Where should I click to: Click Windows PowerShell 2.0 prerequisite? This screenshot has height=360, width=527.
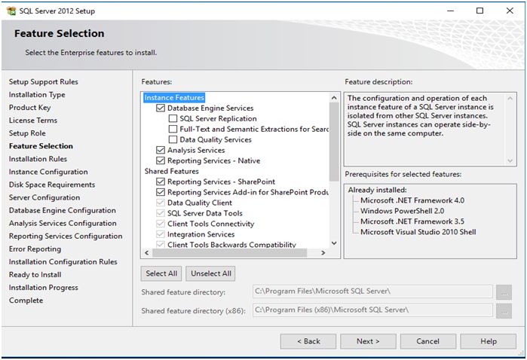402,211
